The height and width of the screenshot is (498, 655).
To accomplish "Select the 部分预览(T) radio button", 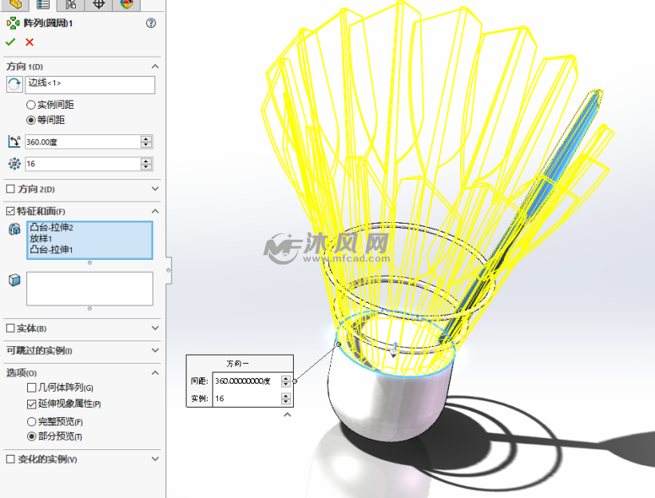I will (x=31, y=436).
